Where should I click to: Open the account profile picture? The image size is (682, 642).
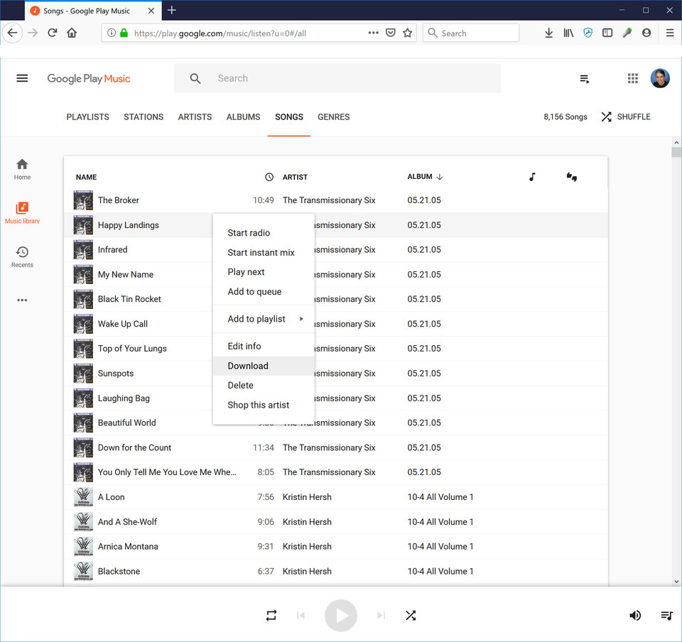tap(660, 78)
